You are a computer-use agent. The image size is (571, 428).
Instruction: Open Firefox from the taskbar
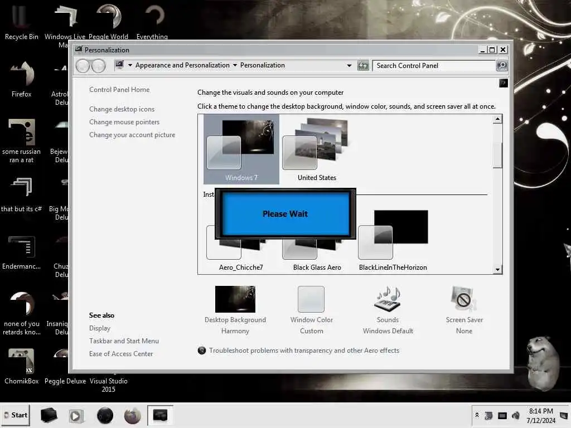point(133,416)
